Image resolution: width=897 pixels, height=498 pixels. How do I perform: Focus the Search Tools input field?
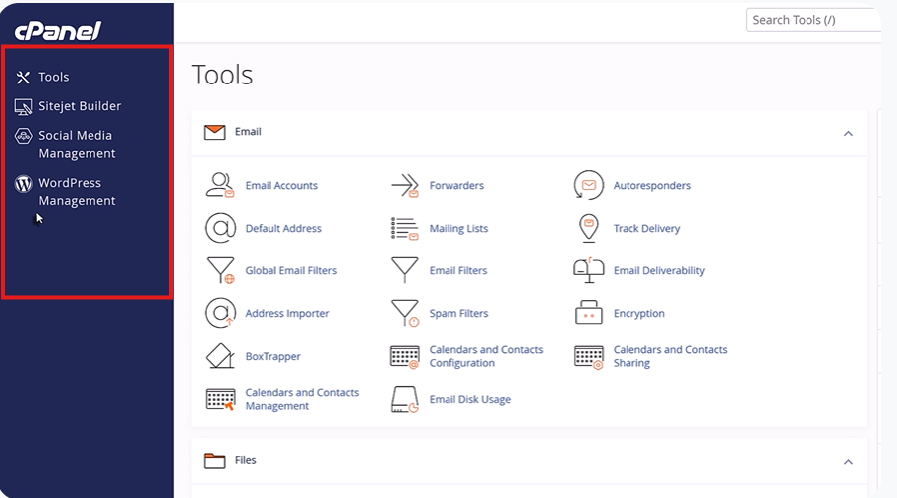813,20
